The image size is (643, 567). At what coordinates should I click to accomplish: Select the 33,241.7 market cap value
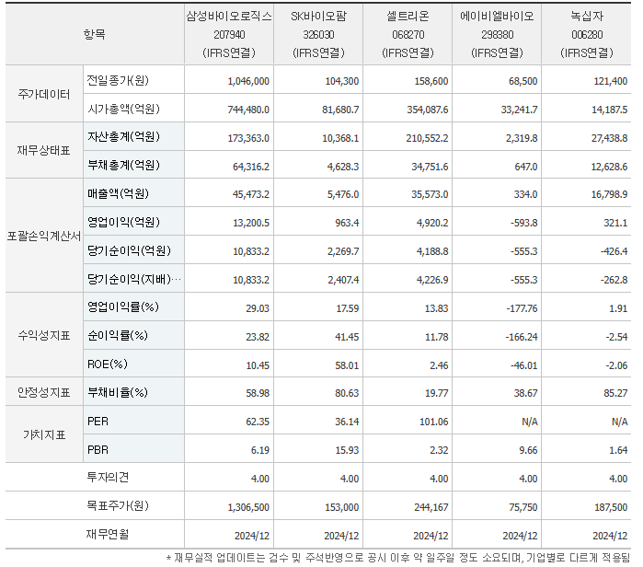519,110
